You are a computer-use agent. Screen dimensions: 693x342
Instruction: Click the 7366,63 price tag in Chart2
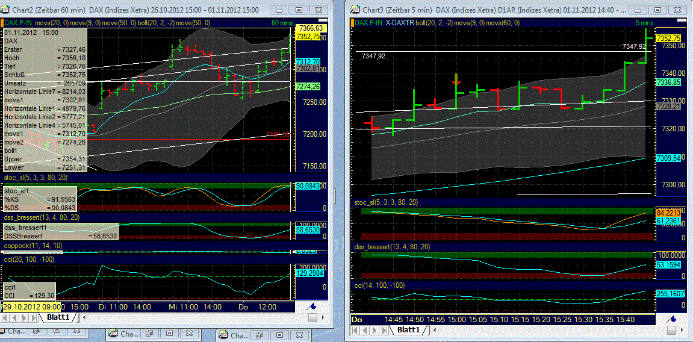point(311,28)
